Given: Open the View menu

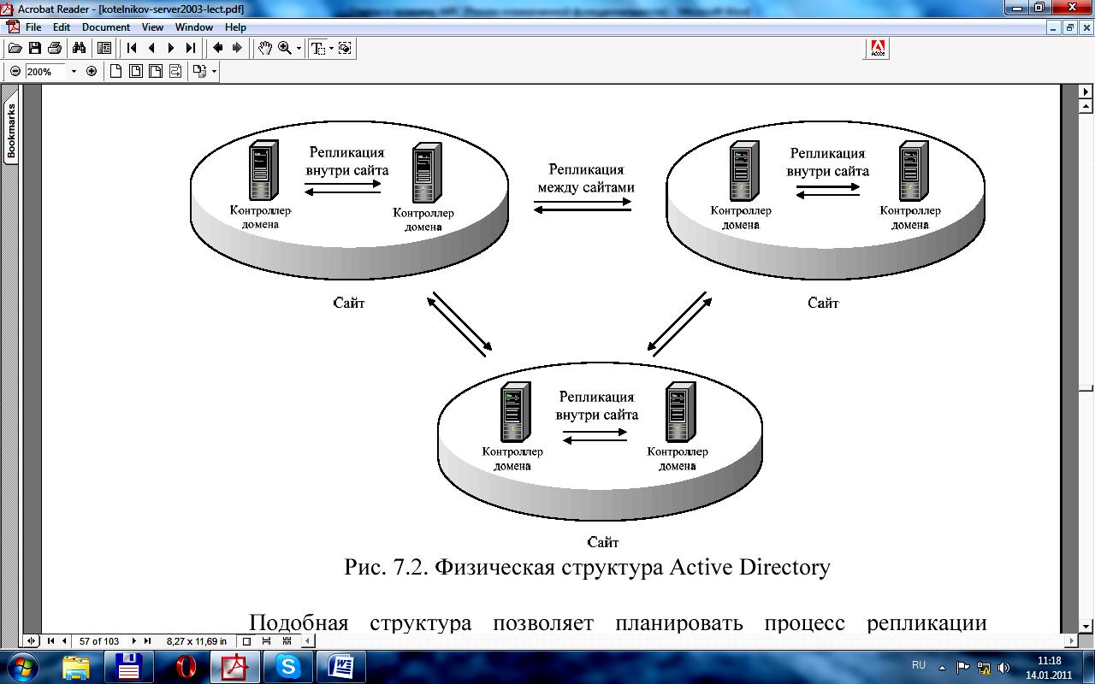Looking at the screenshot, I should (152, 27).
